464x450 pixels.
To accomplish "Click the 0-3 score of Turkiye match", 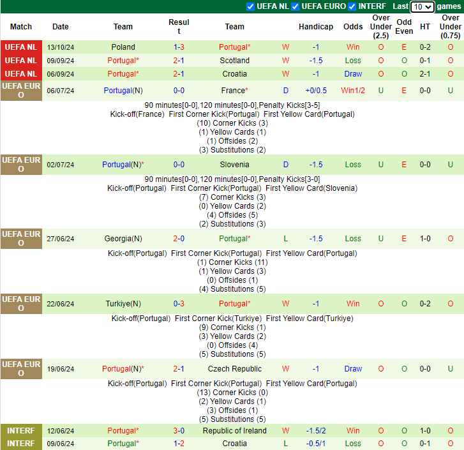I will click(x=179, y=304).
